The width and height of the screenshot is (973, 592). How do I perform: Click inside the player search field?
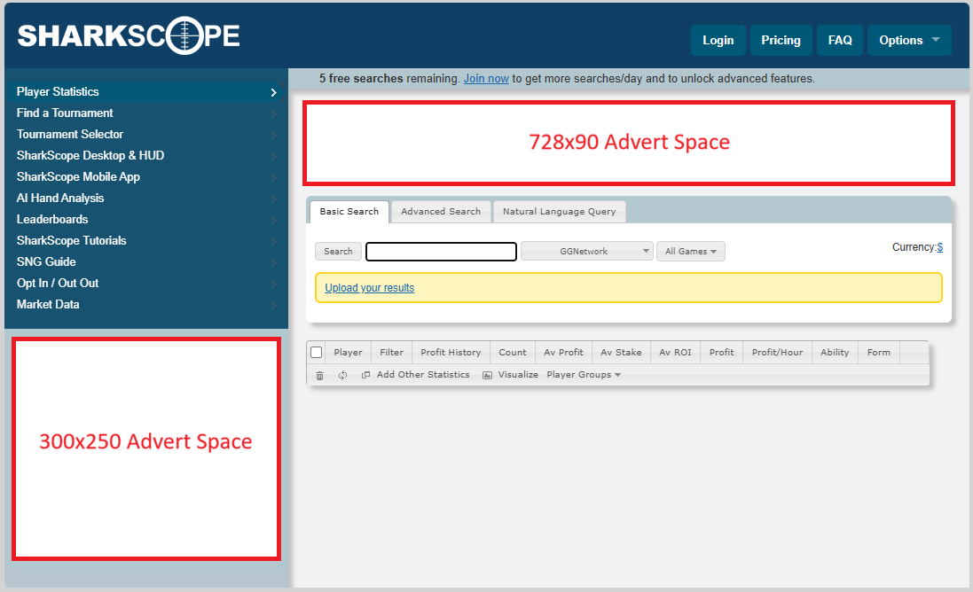[441, 251]
